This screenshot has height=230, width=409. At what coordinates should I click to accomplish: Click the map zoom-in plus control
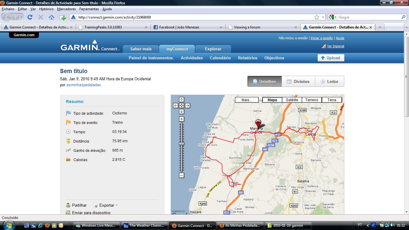(x=181, y=119)
